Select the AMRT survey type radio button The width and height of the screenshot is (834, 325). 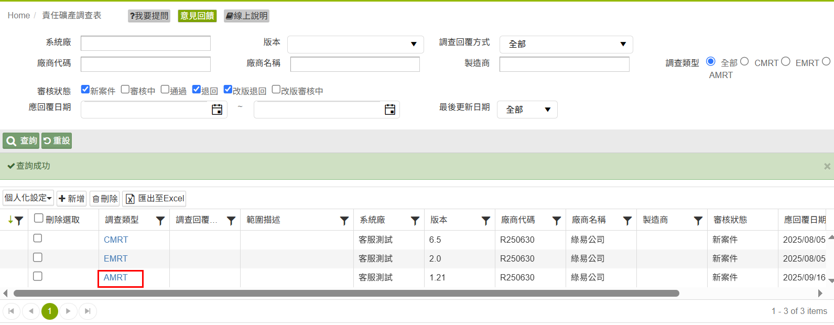(x=826, y=61)
